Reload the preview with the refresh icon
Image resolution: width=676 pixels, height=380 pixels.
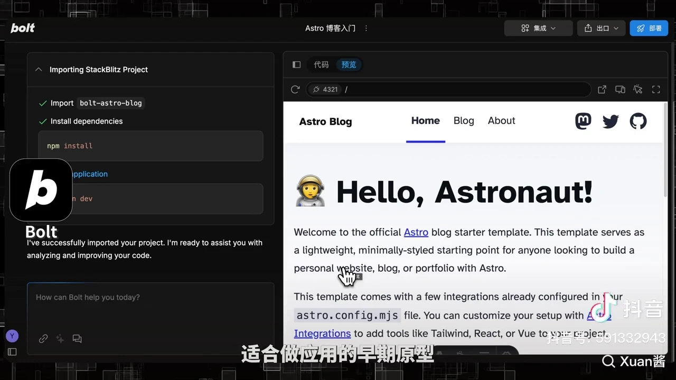(x=295, y=89)
